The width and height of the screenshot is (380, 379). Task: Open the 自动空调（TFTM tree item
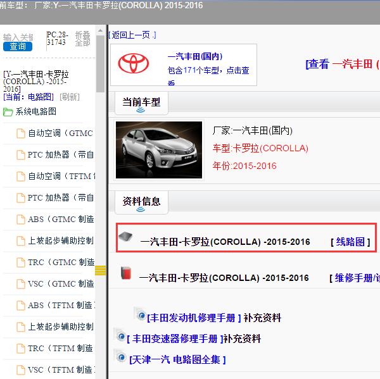click(61, 176)
